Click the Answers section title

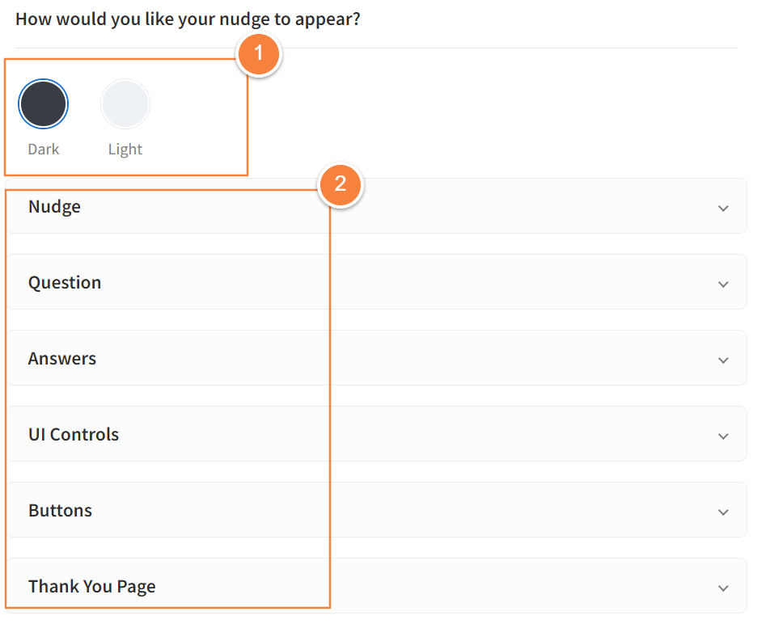tap(62, 359)
